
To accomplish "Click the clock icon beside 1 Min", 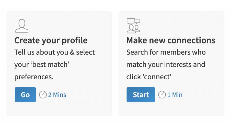I will pyautogui.click(x=162, y=95).
